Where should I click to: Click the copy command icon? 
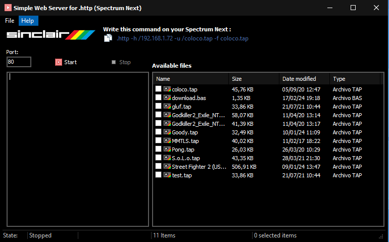pos(108,38)
